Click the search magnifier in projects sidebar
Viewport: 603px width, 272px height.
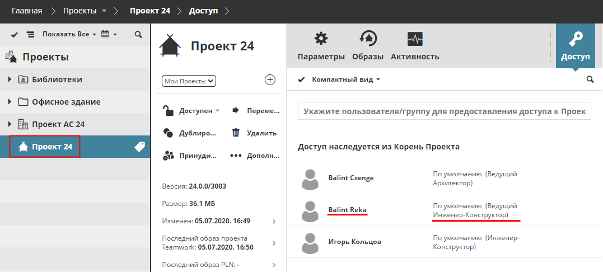[138, 35]
